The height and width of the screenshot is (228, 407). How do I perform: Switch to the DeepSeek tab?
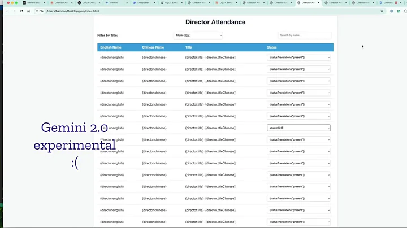143,3
